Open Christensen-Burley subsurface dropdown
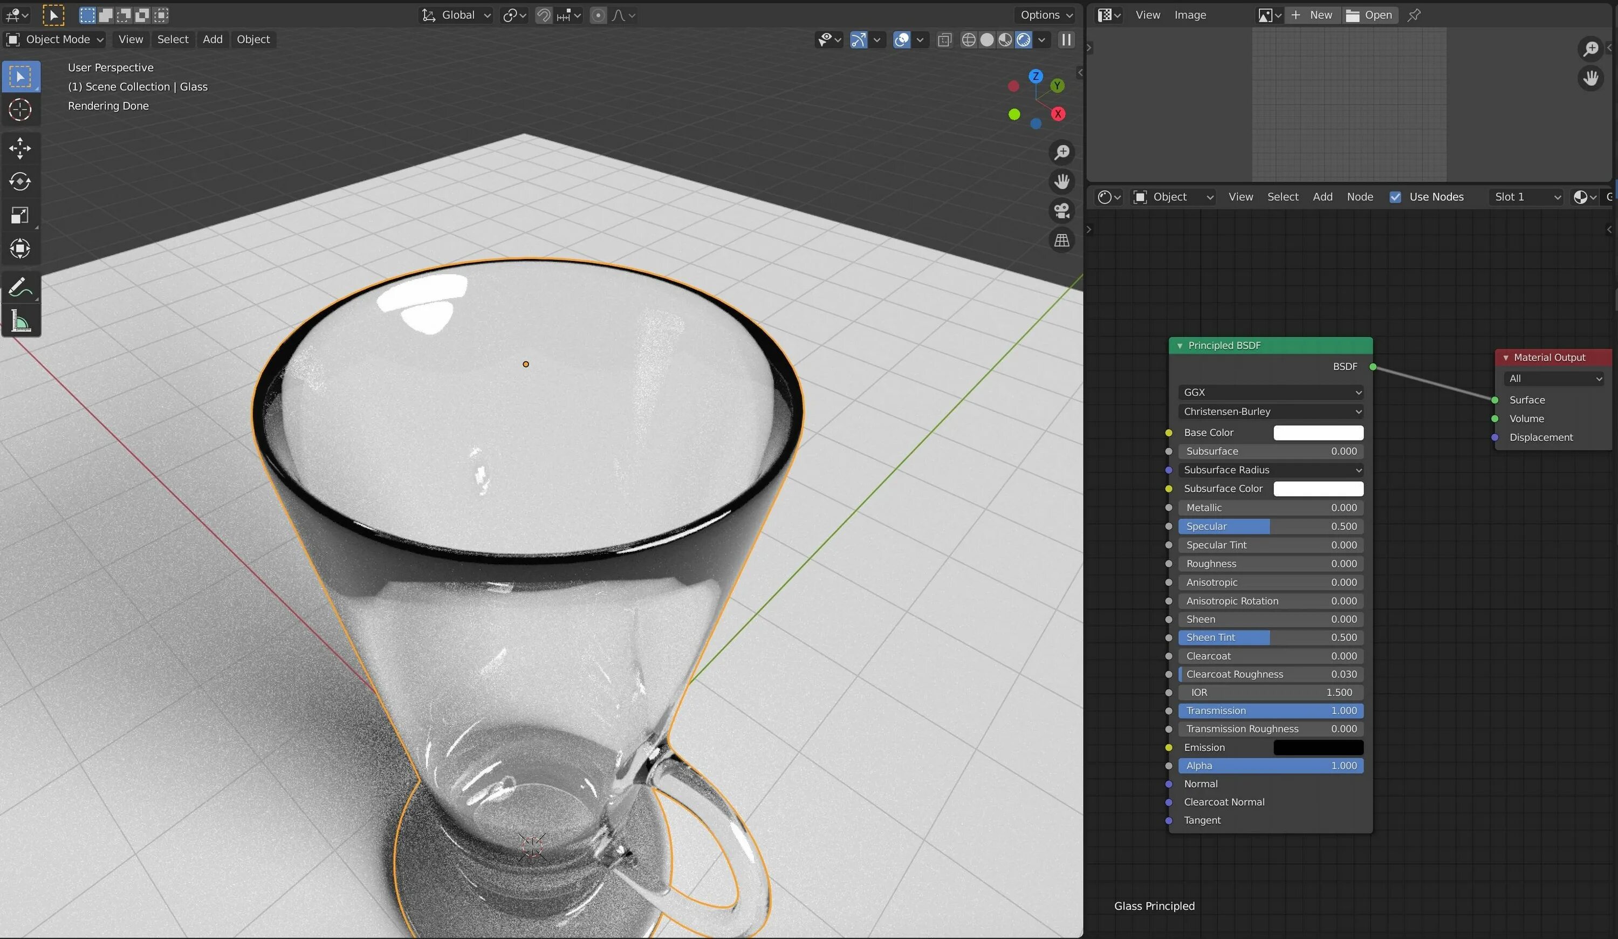Viewport: 1618px width, 939px height. (1270, 412)
